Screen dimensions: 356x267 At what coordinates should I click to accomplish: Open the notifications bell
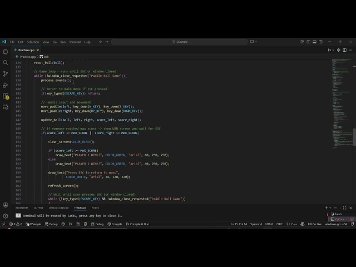(x=352, y=224)
